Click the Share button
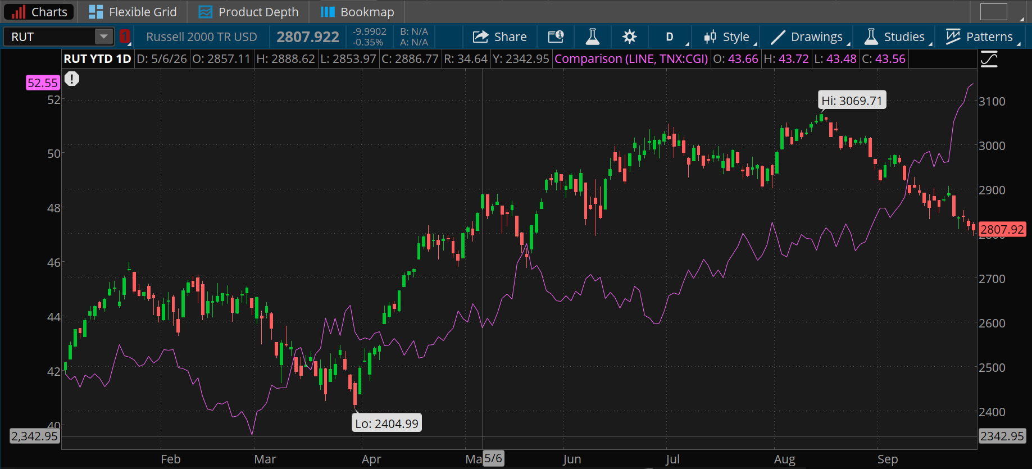This screenshot has width=1032, height=469. point(499,37)
